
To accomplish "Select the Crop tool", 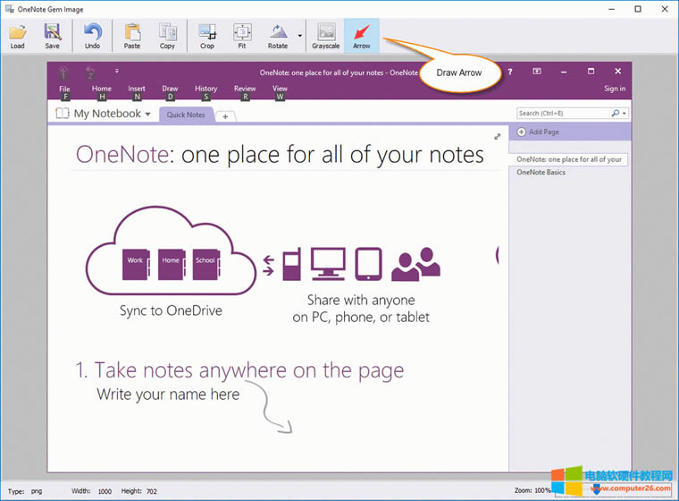I will (207, 34).
